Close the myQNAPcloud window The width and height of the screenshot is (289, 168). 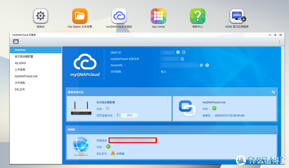pyautogui.click(x=280, y=35)
